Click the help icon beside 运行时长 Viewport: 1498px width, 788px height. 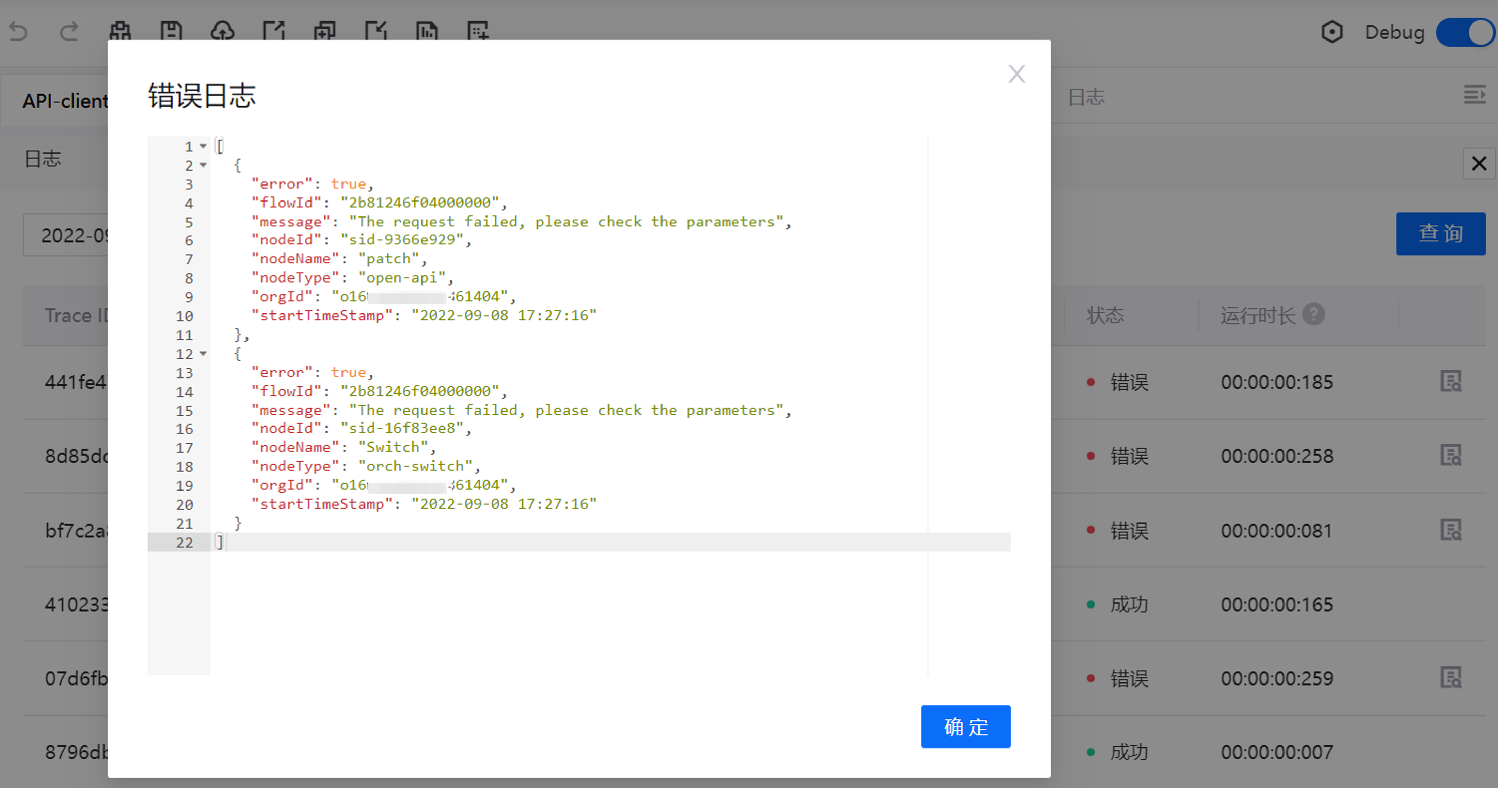(1313, 315)
